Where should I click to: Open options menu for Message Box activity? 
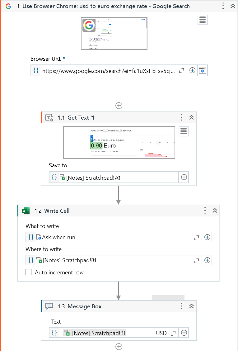tap(182, 306)
